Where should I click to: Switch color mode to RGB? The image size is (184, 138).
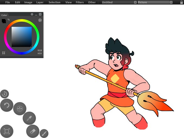(40, 50)
